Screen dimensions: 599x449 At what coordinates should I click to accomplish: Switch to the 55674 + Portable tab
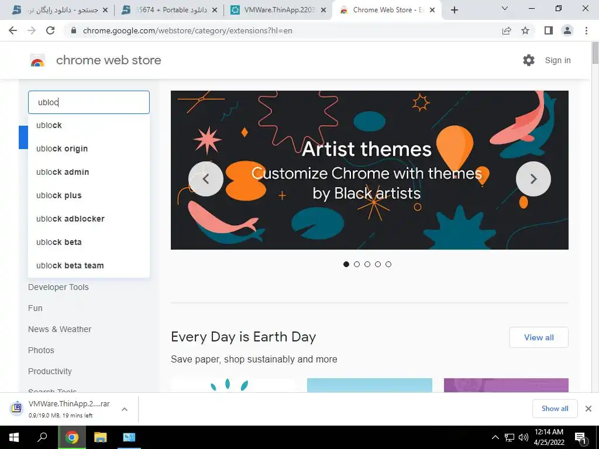click(x=170, y=10)
